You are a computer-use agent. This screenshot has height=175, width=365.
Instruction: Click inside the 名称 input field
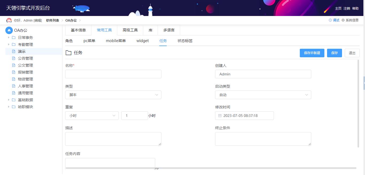tap(113, 74)
